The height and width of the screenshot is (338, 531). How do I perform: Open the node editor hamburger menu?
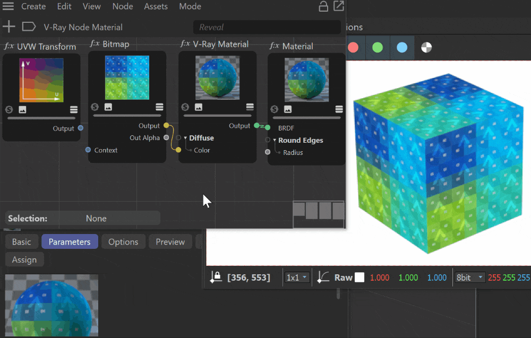click(x=8, y=6)
